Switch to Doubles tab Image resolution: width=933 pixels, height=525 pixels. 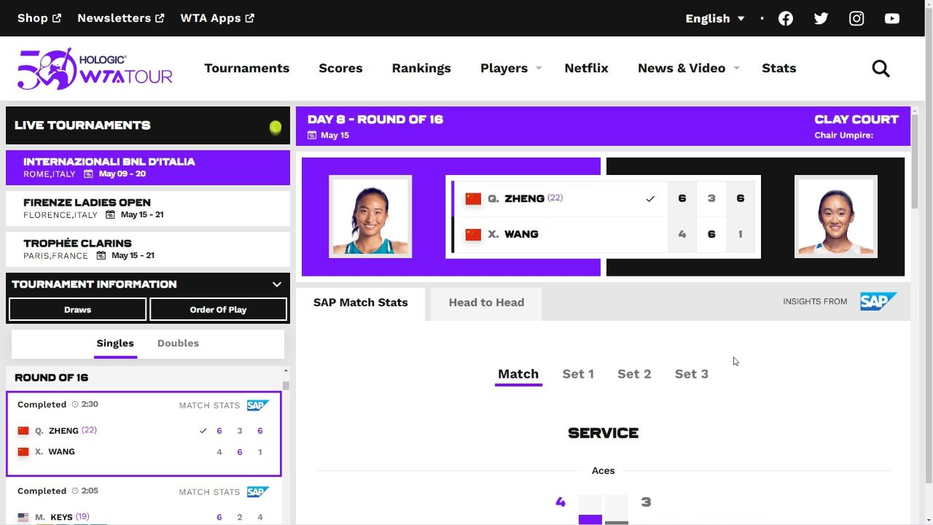click(x=178, y=343)
